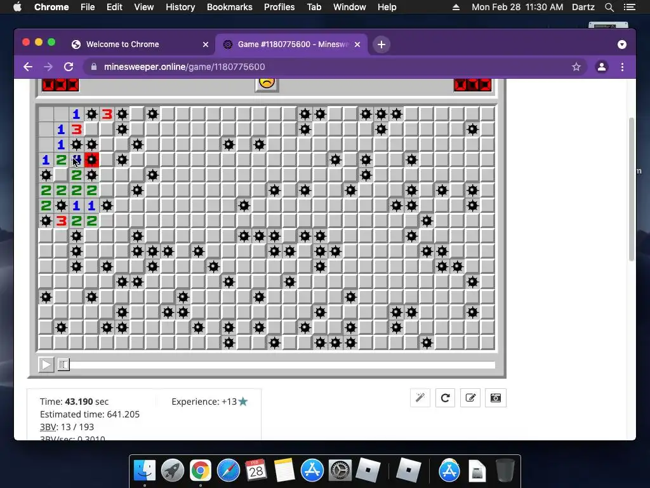This screenshot has width=650, height=488.
Task: Click the red exploded mine cell
Action: click(91, 159)
